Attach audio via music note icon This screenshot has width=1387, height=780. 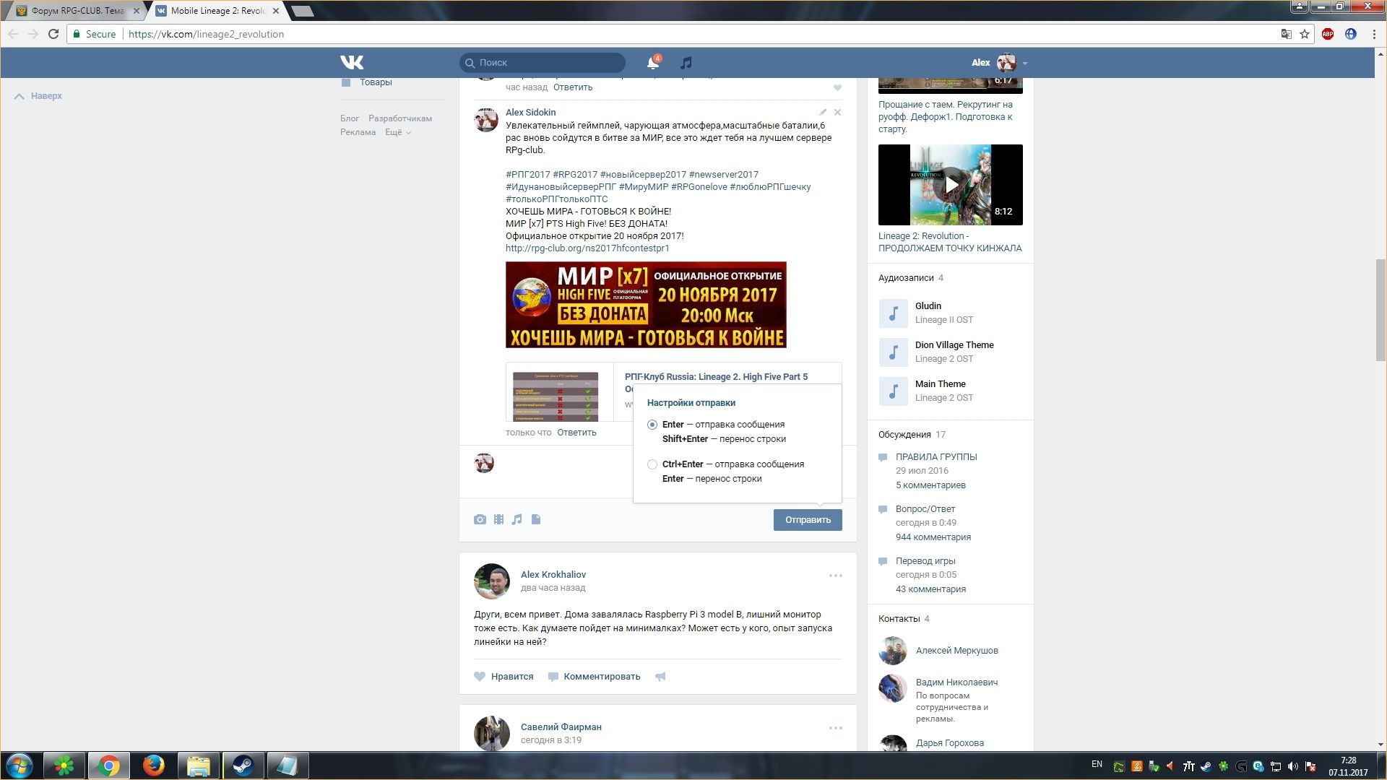tap(517, 519)
